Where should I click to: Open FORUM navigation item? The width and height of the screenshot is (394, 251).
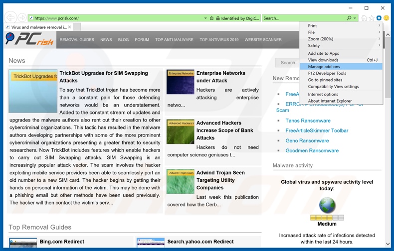(142, 40)
